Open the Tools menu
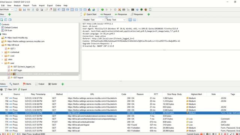Image resolution: width=240 pixels, height=135 pixels. [34, 6]
